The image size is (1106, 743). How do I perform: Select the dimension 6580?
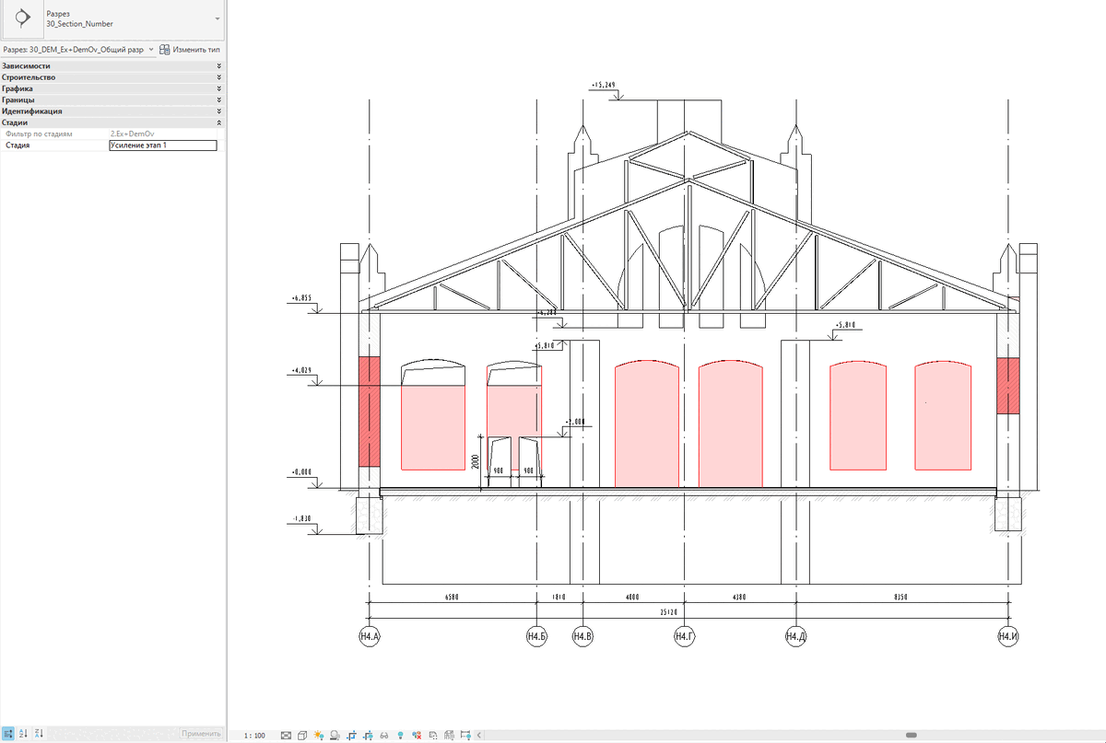click(452, 598)
